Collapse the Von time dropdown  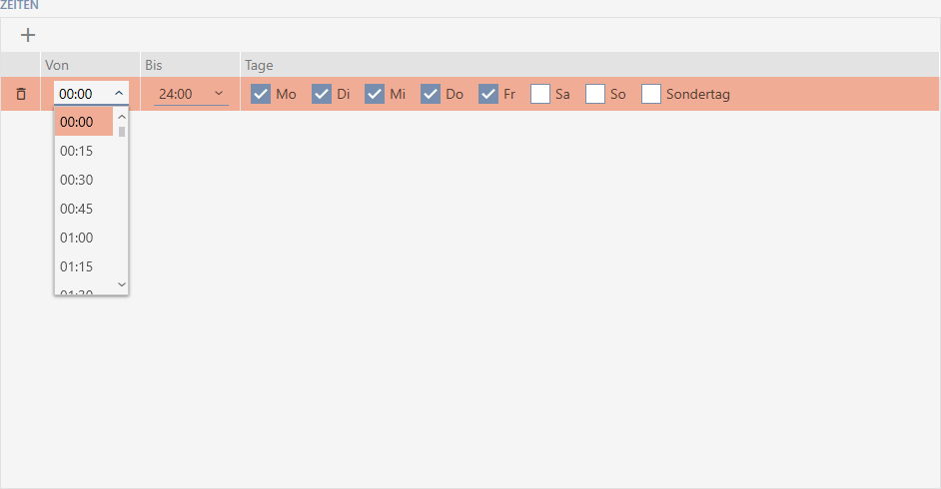[119, 94]
